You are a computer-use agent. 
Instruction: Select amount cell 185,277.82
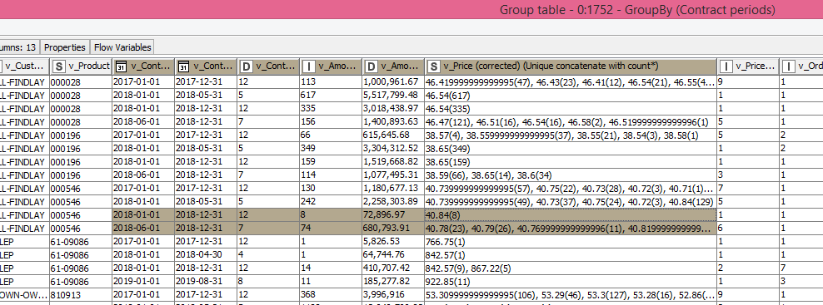393,282
